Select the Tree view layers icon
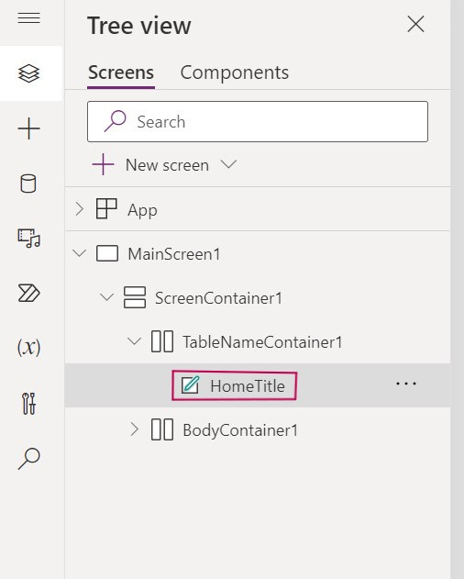The height and width of the screenshot is (579, 464). pyautogui.click(x=28, y=73)
